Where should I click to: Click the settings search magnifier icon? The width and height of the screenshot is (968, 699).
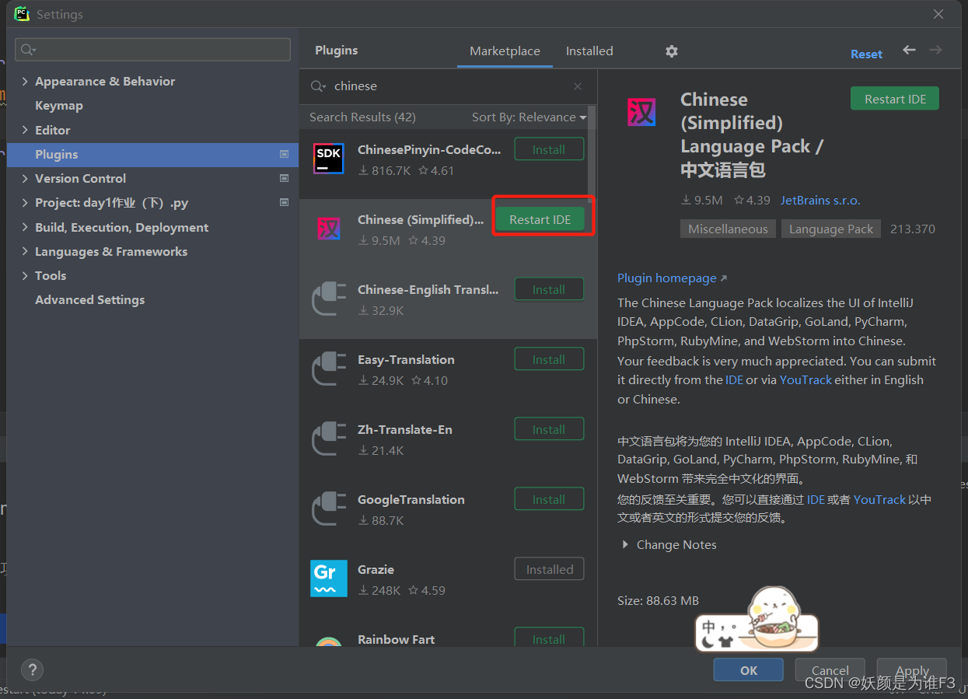point(29,50)
